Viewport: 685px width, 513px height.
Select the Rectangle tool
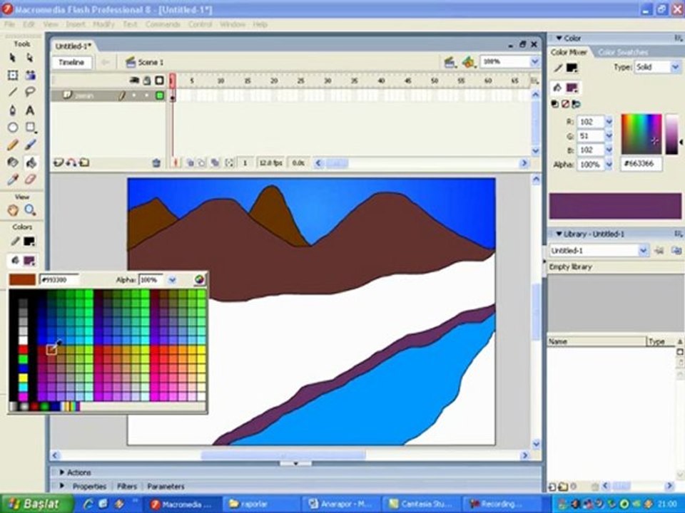30,128
